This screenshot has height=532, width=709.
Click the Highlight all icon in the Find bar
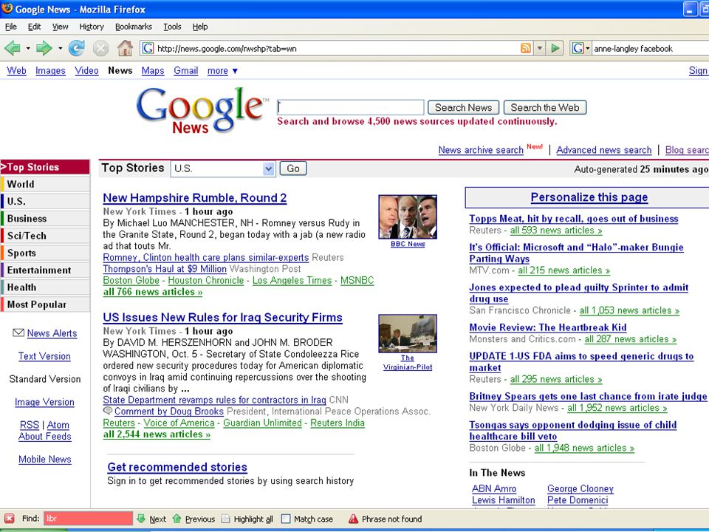point(225,519)
